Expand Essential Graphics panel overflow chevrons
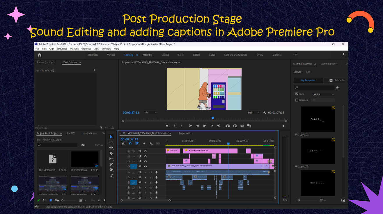This screenshot has width=383, height=214. click(346, 64)
